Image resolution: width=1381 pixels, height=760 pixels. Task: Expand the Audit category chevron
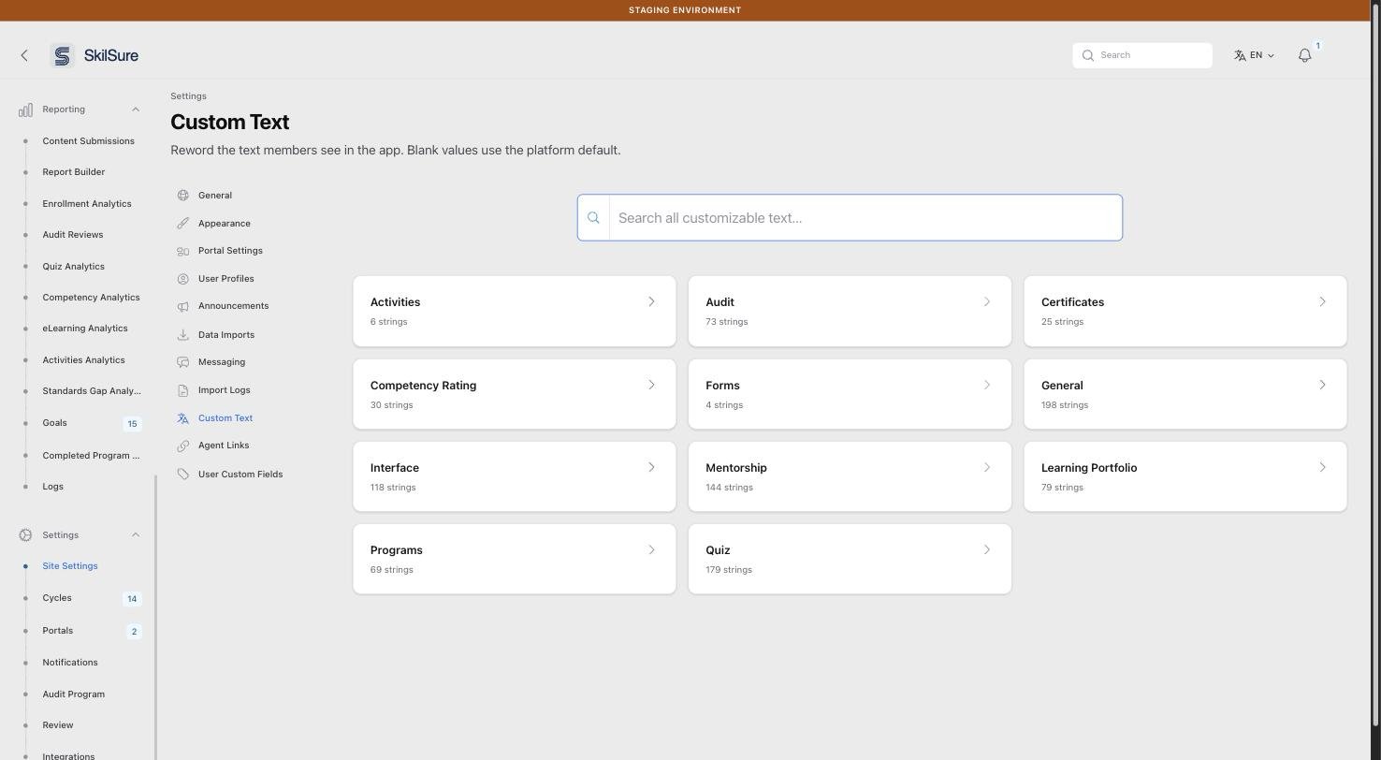pyautogui.click(x=986, y=302)
